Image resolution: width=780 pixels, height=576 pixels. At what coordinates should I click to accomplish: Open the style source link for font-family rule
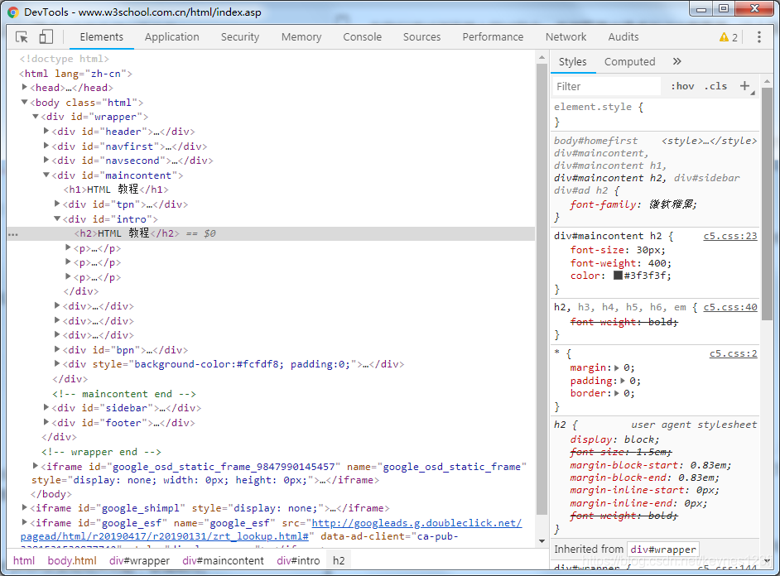point(710,142)
